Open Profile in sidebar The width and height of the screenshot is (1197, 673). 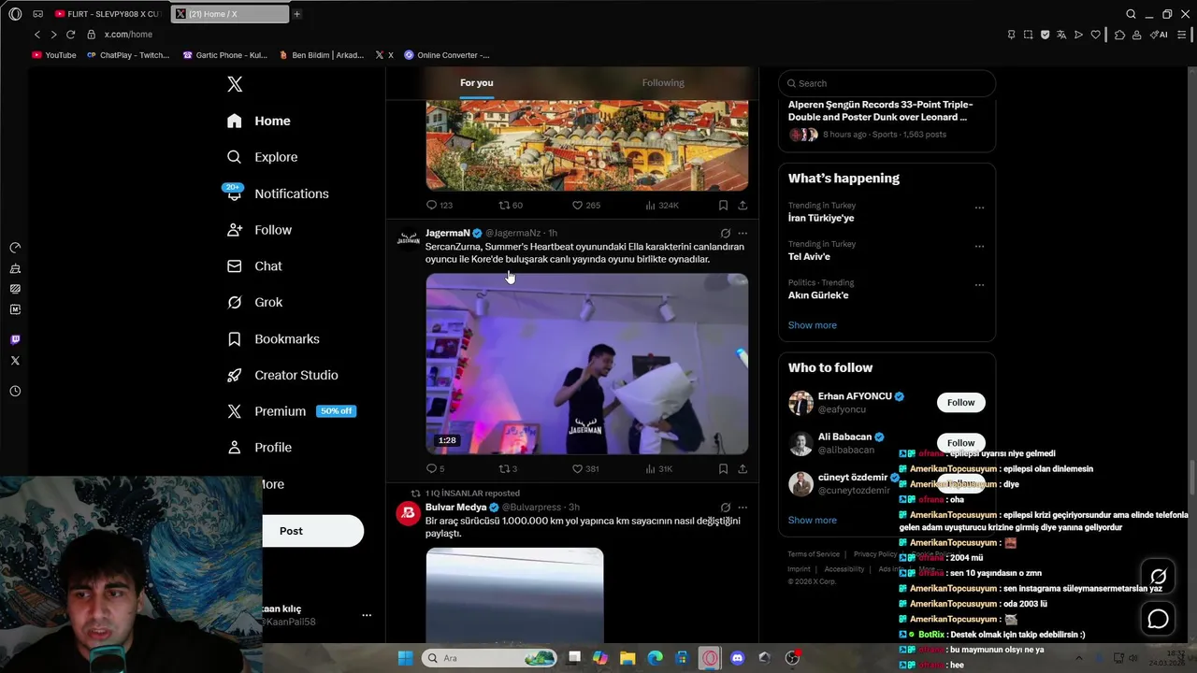[x=260, y=448]
